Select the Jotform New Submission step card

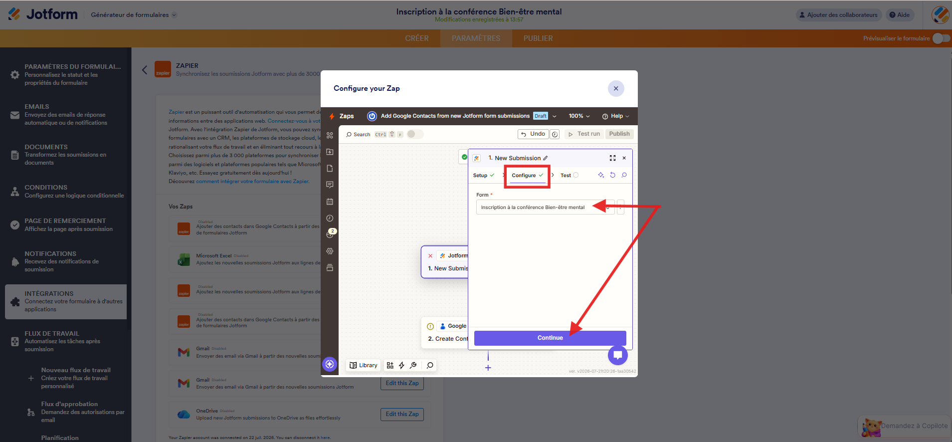445,262
